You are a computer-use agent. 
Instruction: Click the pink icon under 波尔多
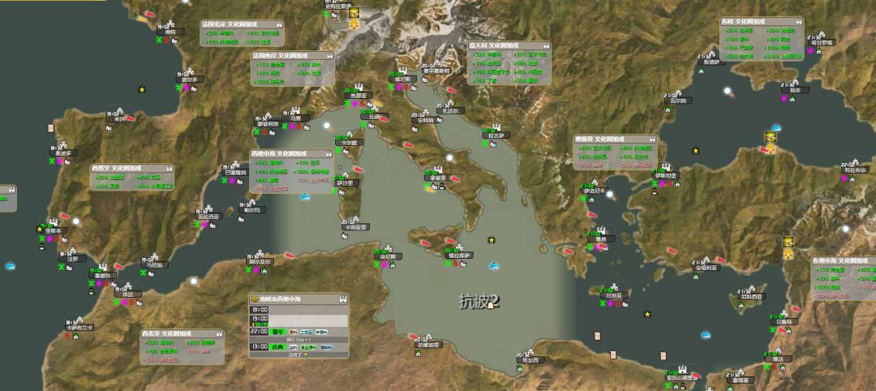(x=186, y=87)
